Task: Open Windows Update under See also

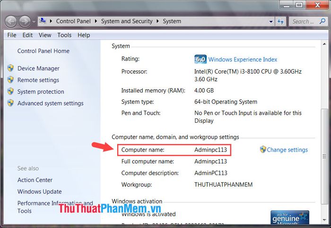Action: coord(39,192)
